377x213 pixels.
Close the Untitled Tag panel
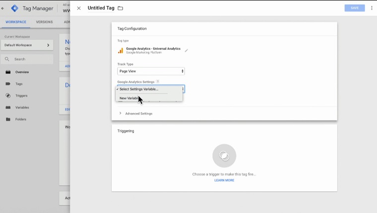point(79,8)
